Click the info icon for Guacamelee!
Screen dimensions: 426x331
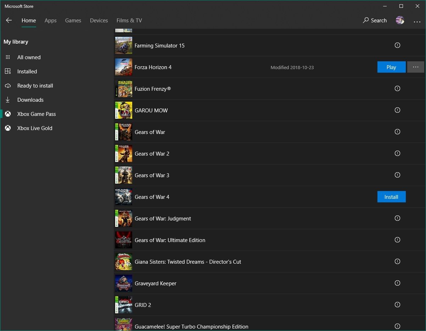397,326
